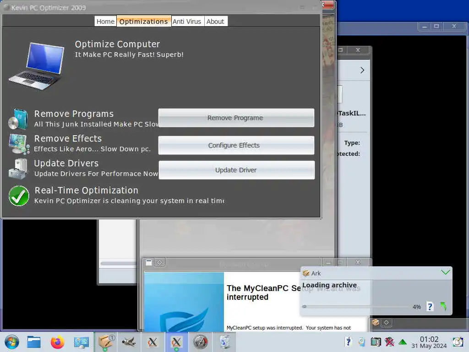469x352 pixels.
Task: Click the MyCleanPC blue logo image
Action: (x=184, y=302)
